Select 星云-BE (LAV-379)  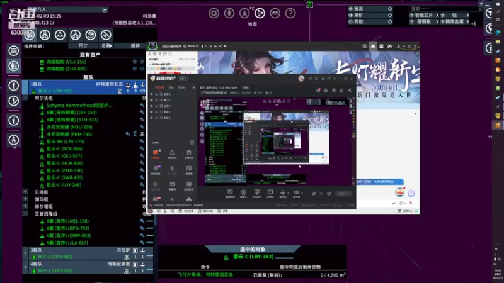click(x=66, y=141)
